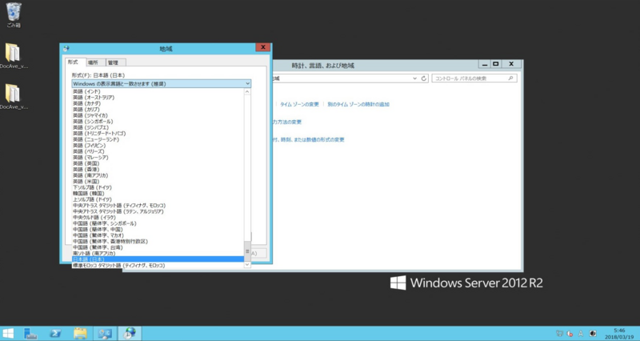
Task: Select 韓国語 (韓国) in the list
Action: (158, 193)
